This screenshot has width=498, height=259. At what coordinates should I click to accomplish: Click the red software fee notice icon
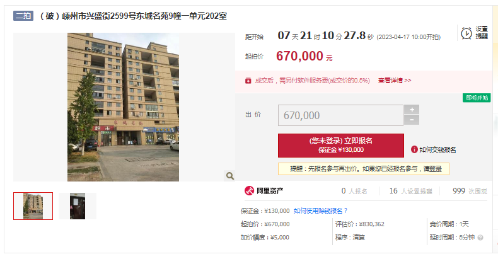point(248,81)
